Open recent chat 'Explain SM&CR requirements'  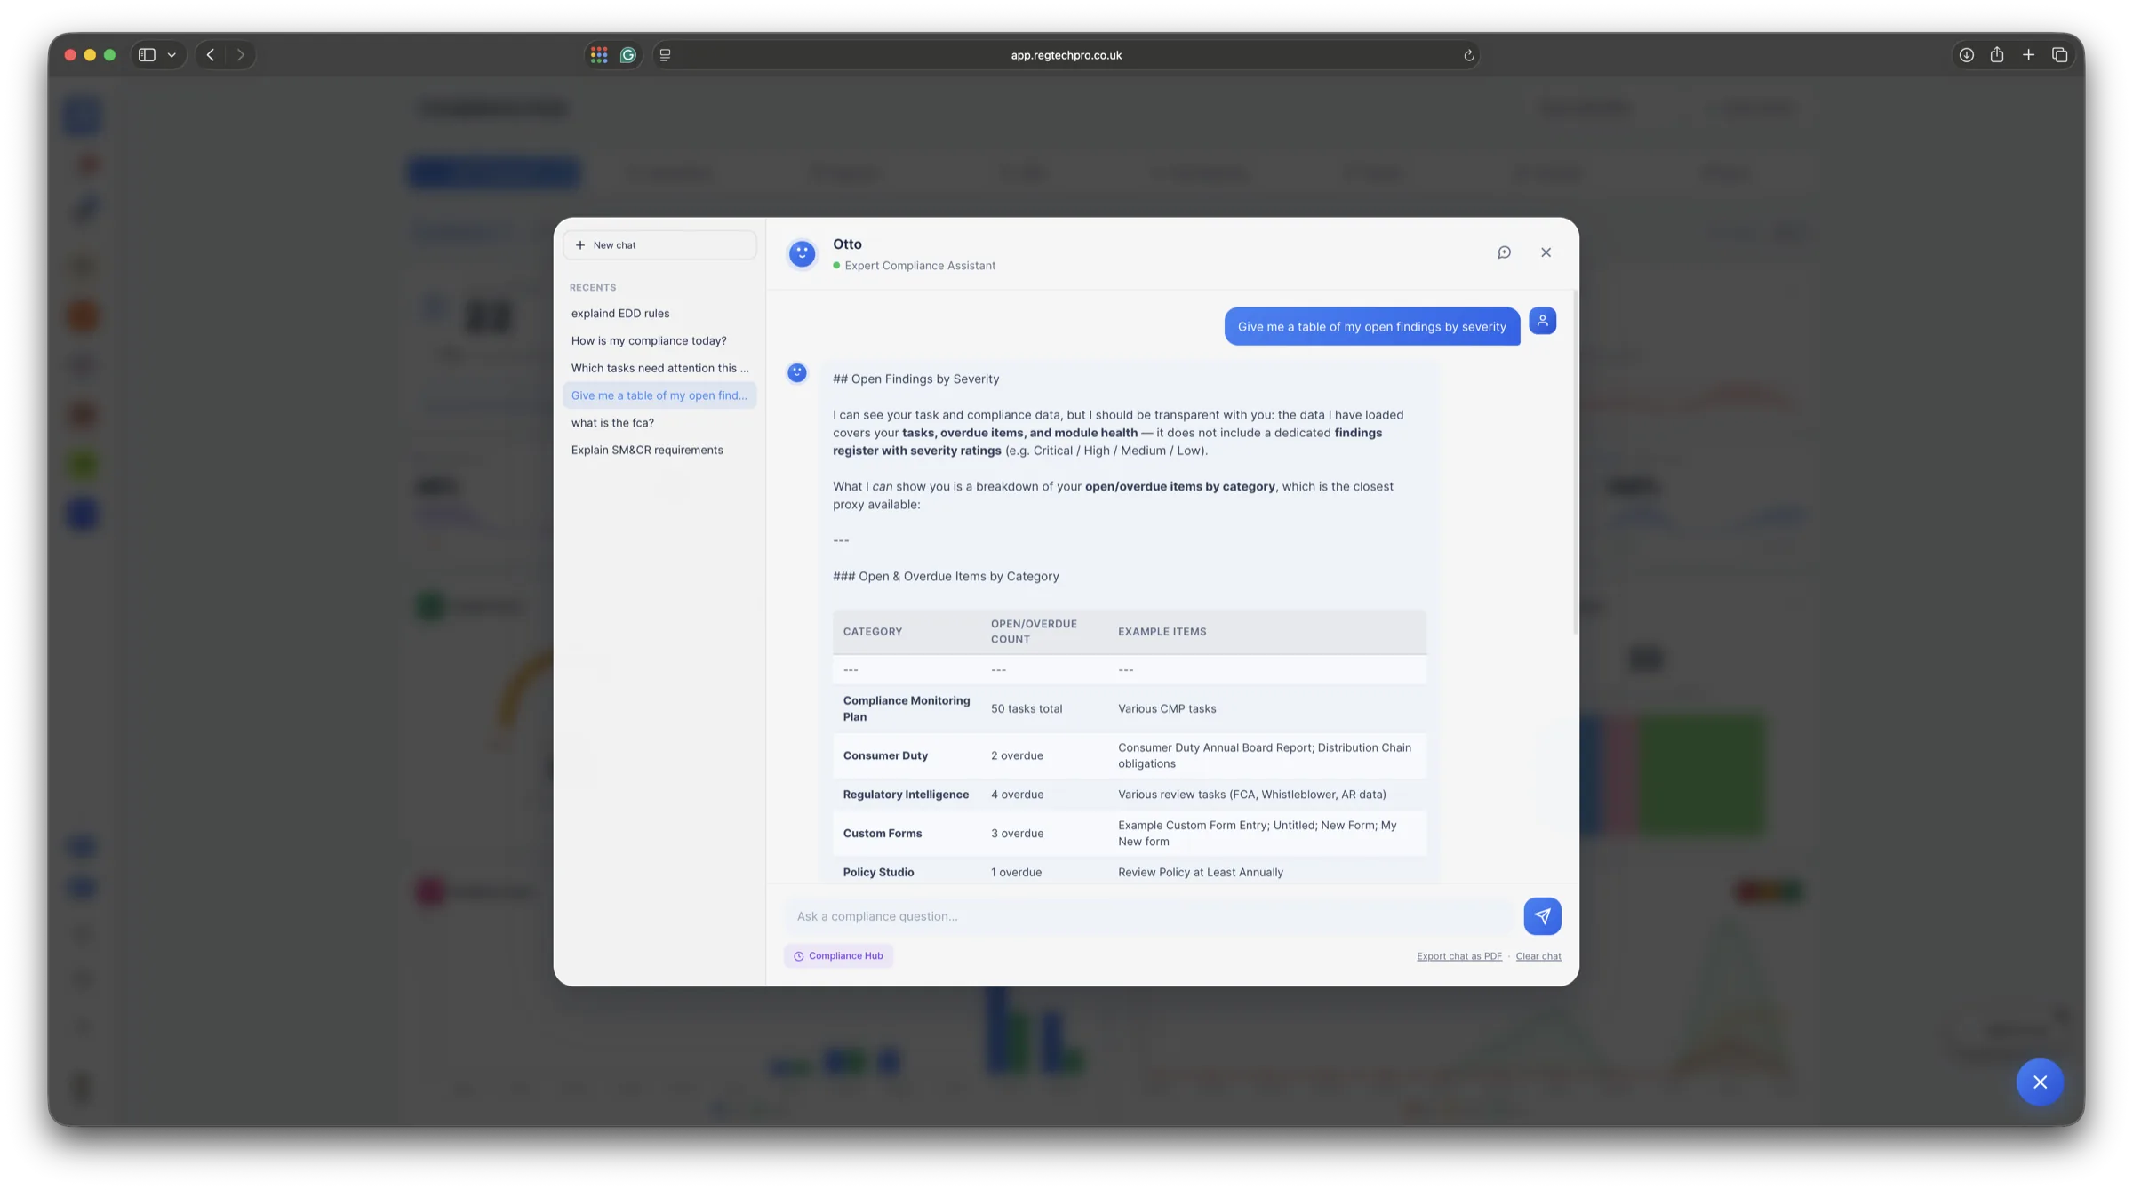pyautogui.click(x=659, y=450)
